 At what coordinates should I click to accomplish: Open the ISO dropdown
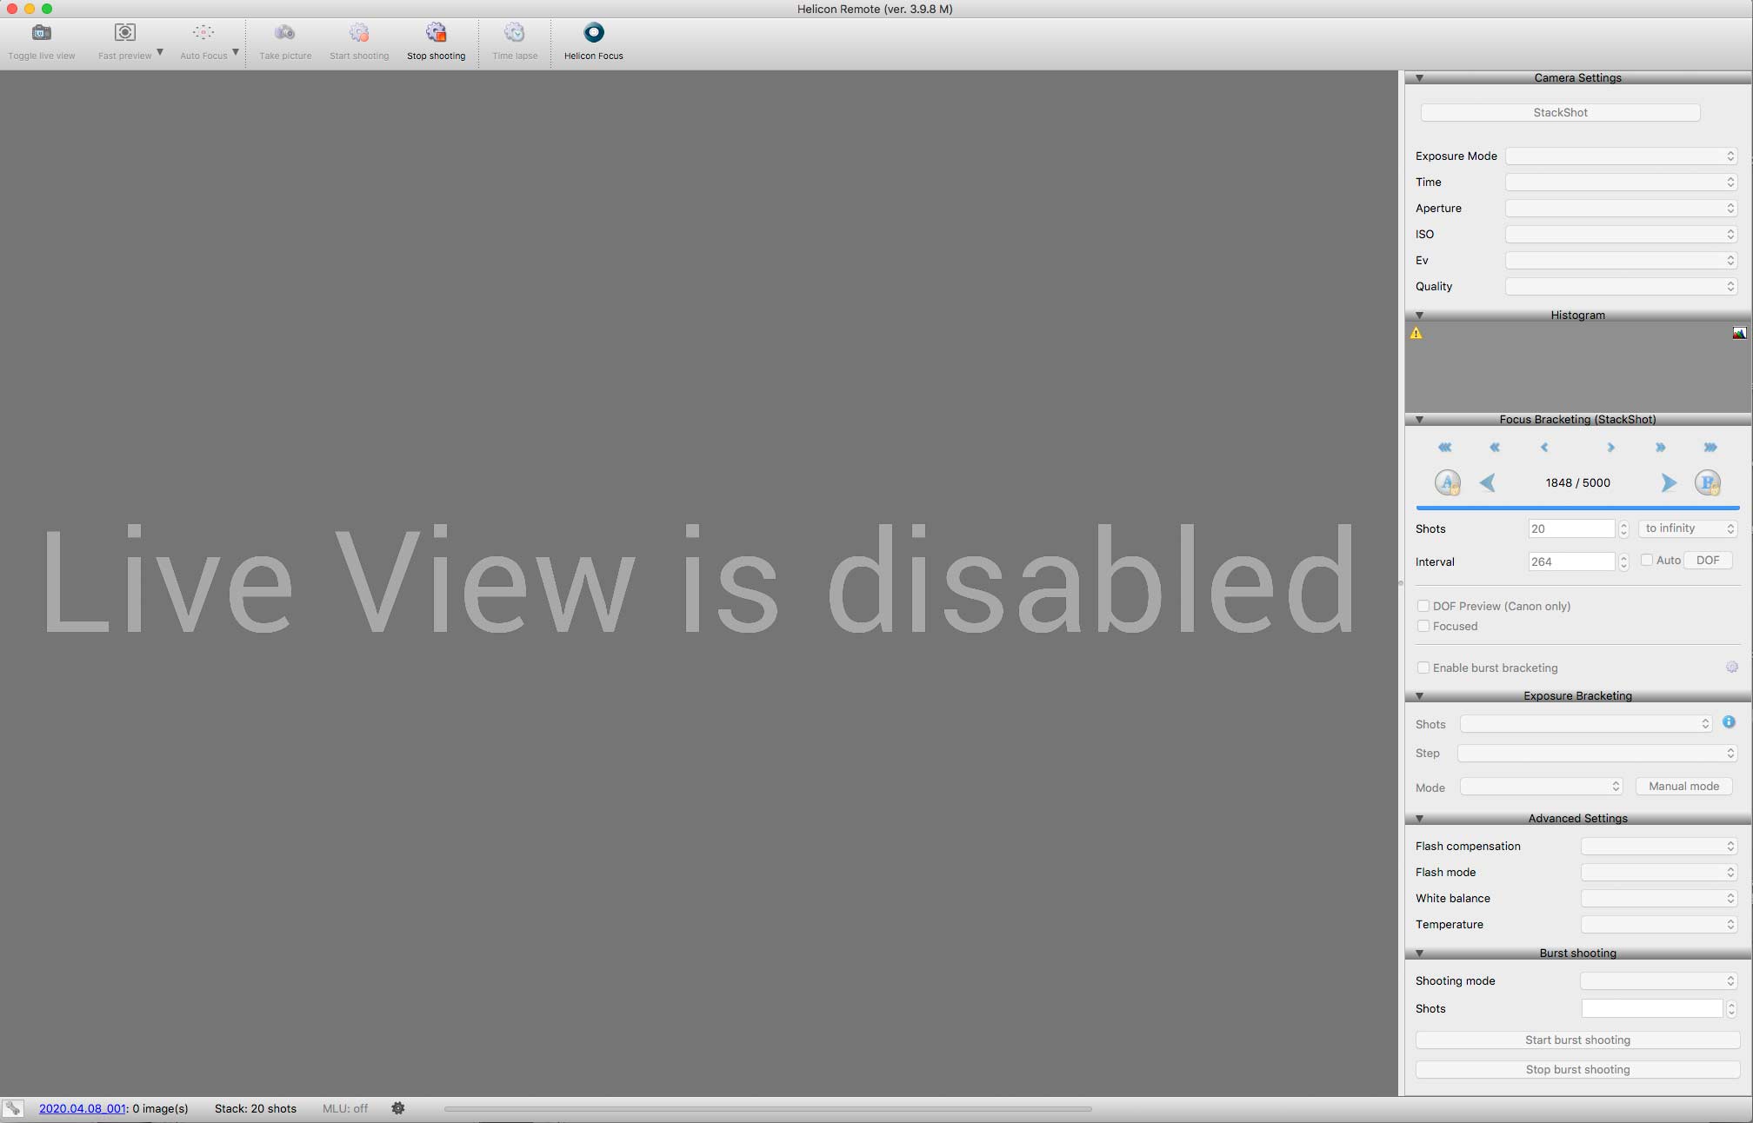1622,234
